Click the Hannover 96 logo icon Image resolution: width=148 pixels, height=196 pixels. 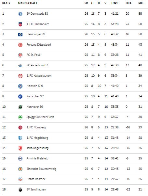click(x=20, y=107)
